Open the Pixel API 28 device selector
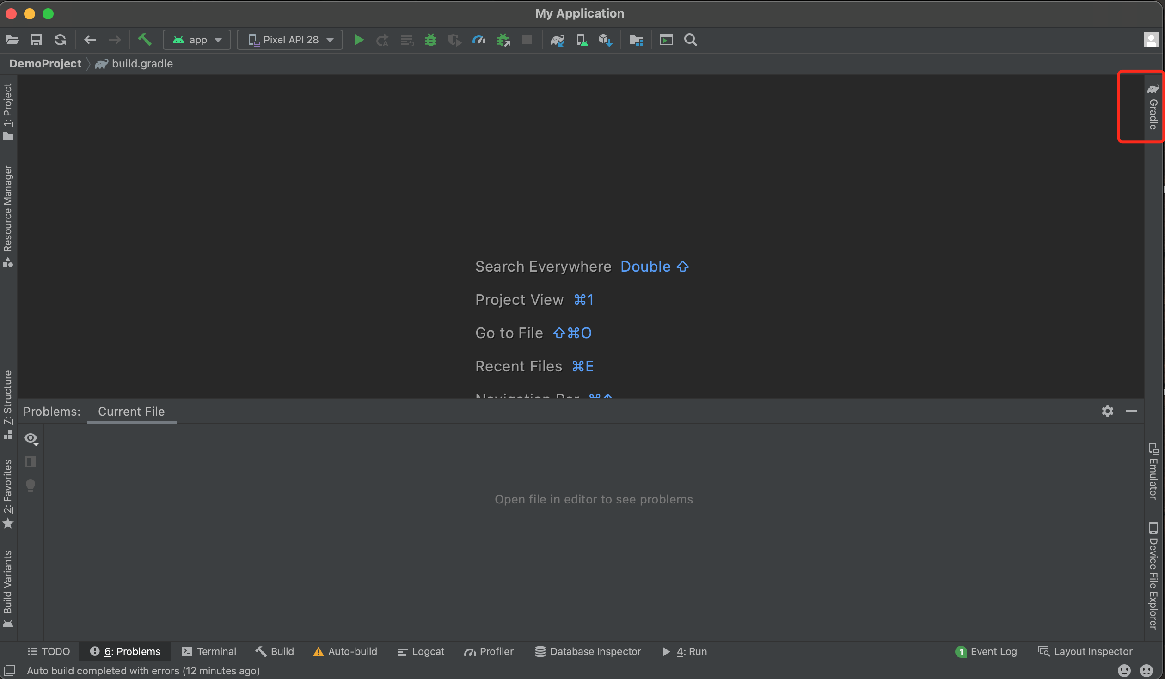This screenshot has width=1165, height=679. pos(290,40)
